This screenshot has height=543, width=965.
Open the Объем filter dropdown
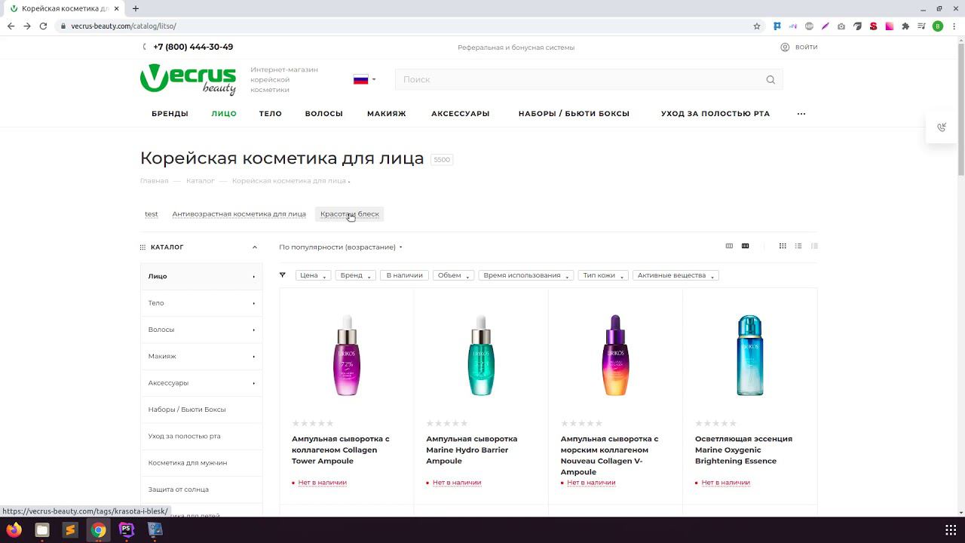coord(453,275)
